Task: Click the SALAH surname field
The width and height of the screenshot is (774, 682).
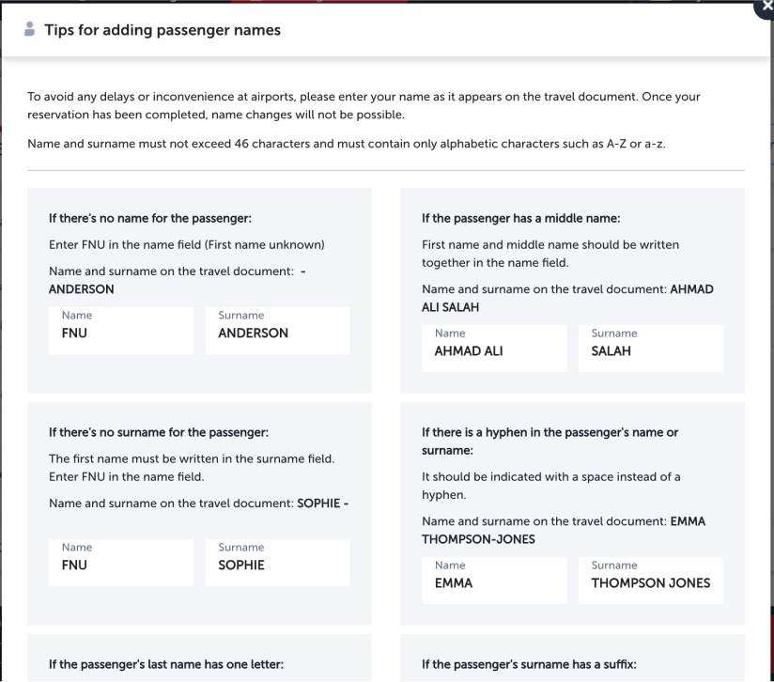Action: [x=651, y=349]
